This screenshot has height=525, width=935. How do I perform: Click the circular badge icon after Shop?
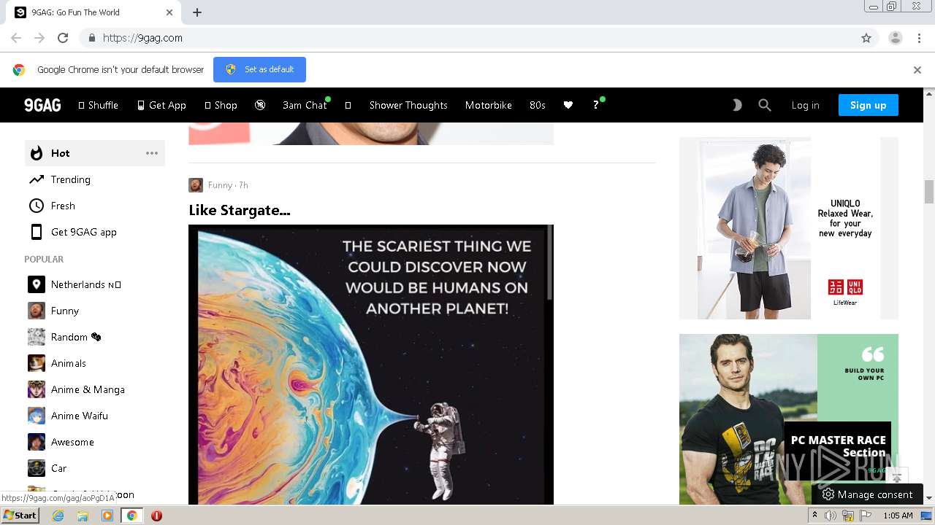(x=260, y=105)
